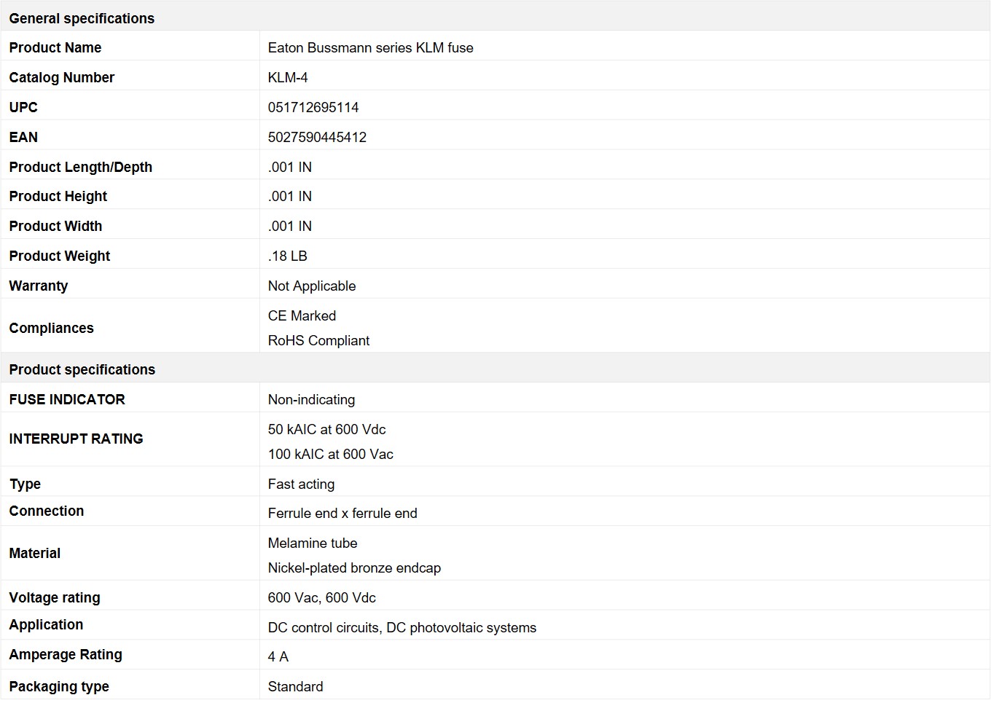Click the RoHS Compliant entry
This screenshot has width=991, height=703.
point(318,340)
